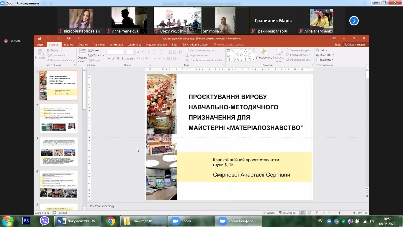Open захист дг 18 folder taskbar button
Image resolution: width=403 pixels, height=227 pixels.
tap(144, 221)
